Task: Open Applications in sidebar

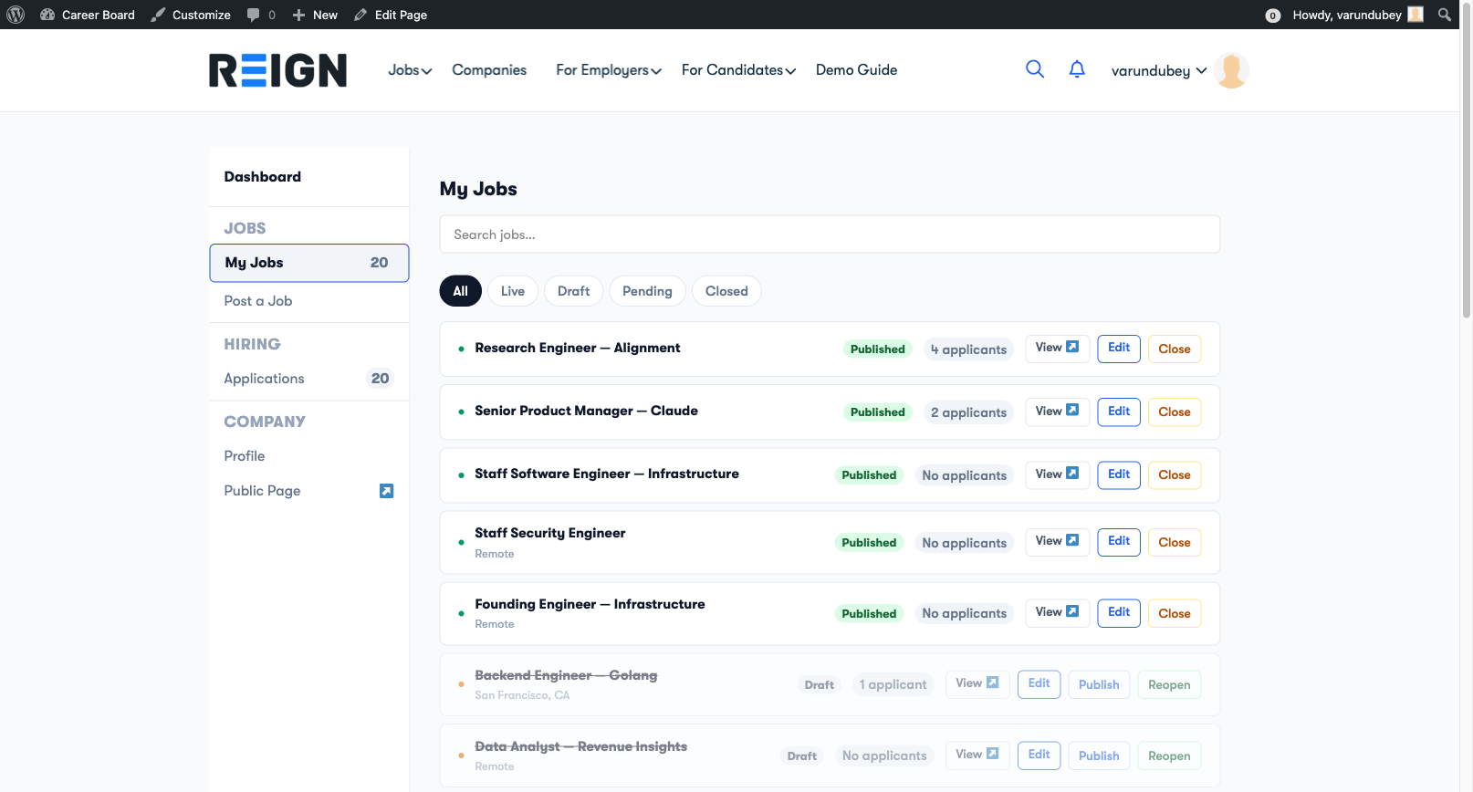Action: click(x=309, y=379)
